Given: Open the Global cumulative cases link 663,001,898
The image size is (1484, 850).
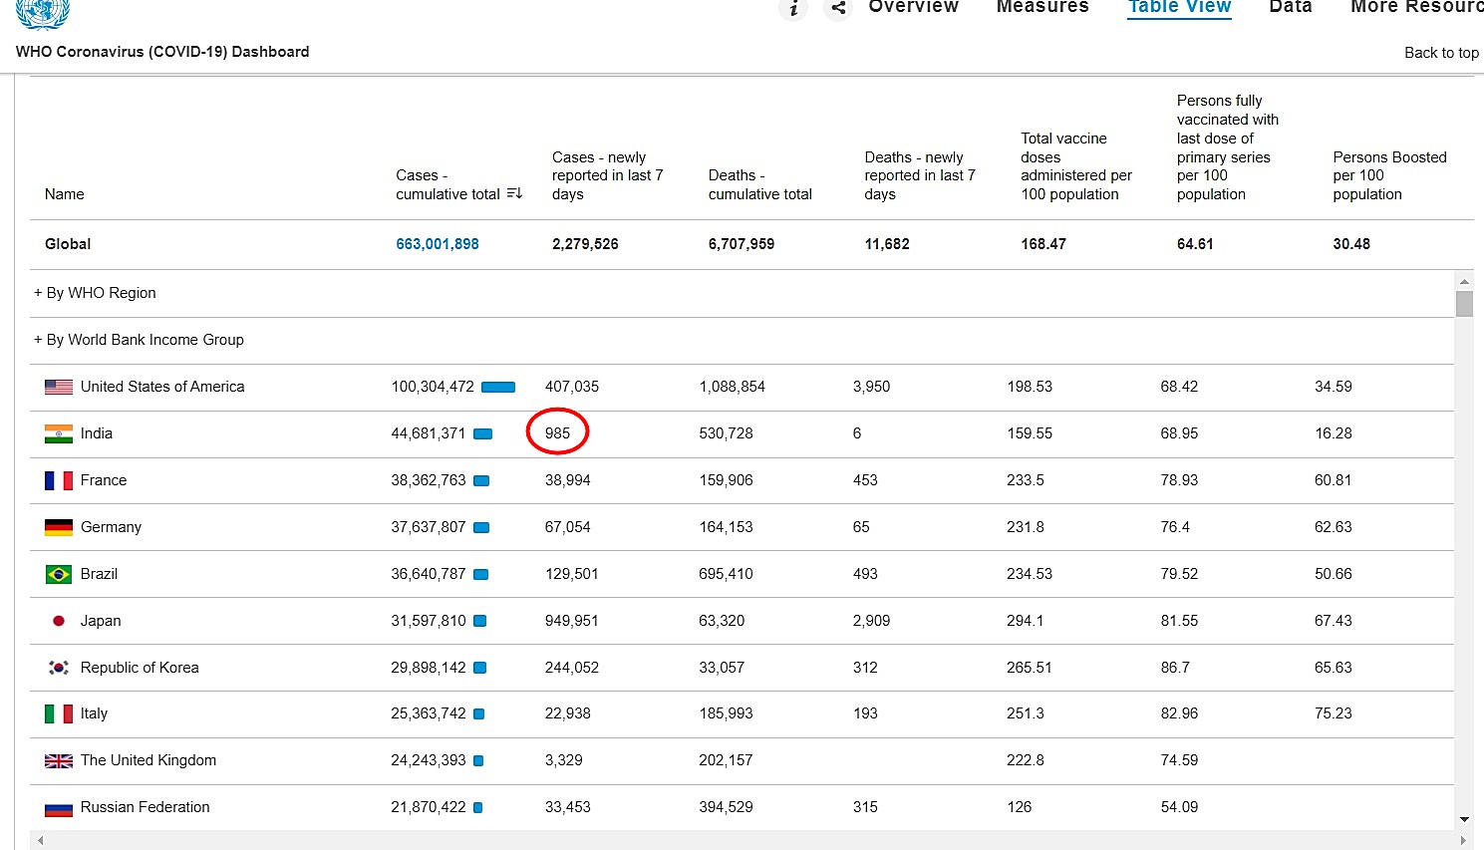Looking at the screenshot, I should tap(438, 244).
